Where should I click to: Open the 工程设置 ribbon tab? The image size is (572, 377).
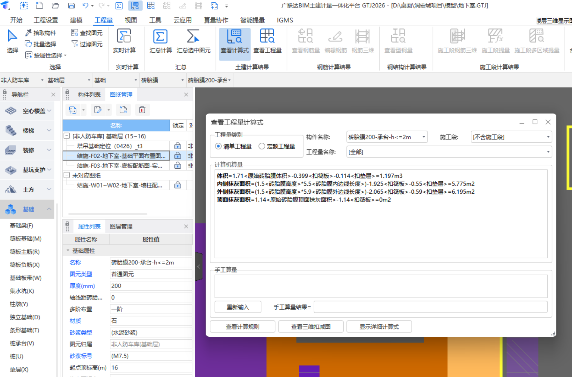tap(46, 20)
